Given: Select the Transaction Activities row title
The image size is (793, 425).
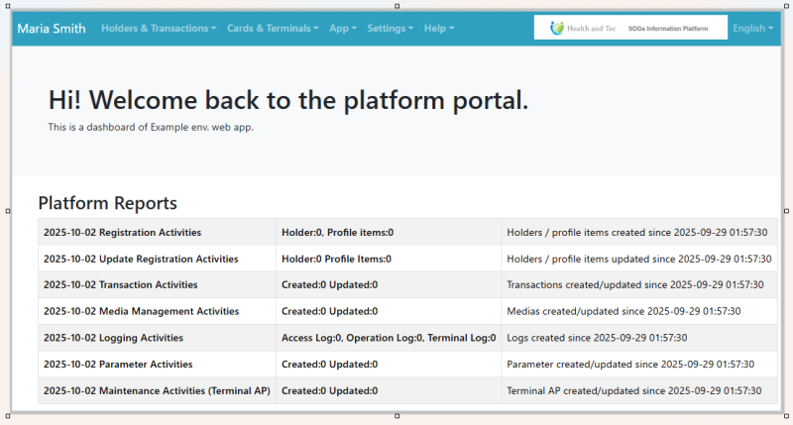Looking at the screenshot, I should pyautogui.click(x=120, y=284).
